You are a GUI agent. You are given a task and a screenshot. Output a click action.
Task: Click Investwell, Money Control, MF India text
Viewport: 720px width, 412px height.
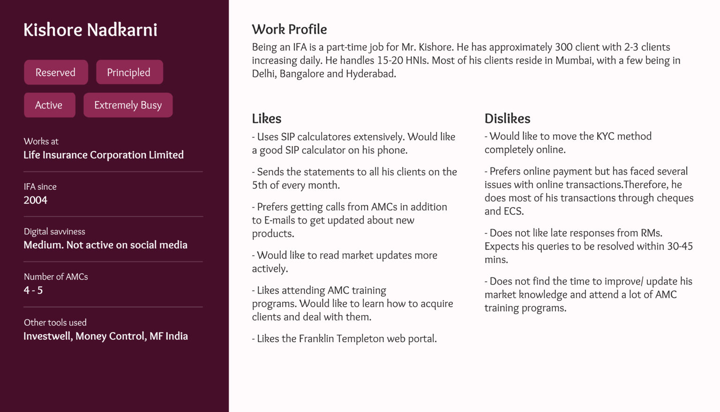[105, 336]
